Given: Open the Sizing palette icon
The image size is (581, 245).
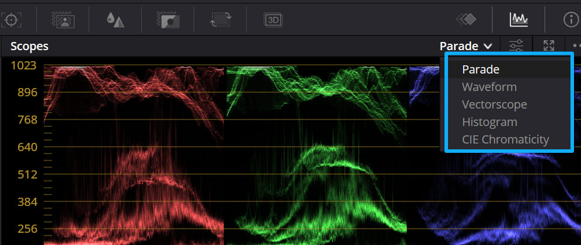Looking at the screenshot, I should click(221, 20).
